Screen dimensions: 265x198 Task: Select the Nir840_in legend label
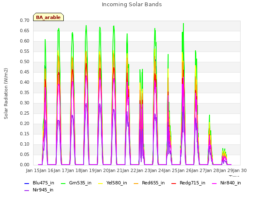point(231,183)
